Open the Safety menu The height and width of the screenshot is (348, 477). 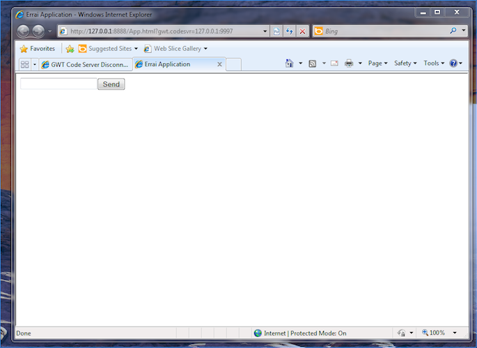click(x=405, y=63)
